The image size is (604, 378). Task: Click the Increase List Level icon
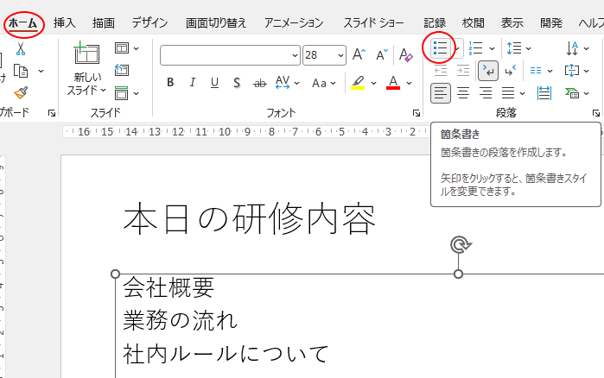tap(463, 71)
